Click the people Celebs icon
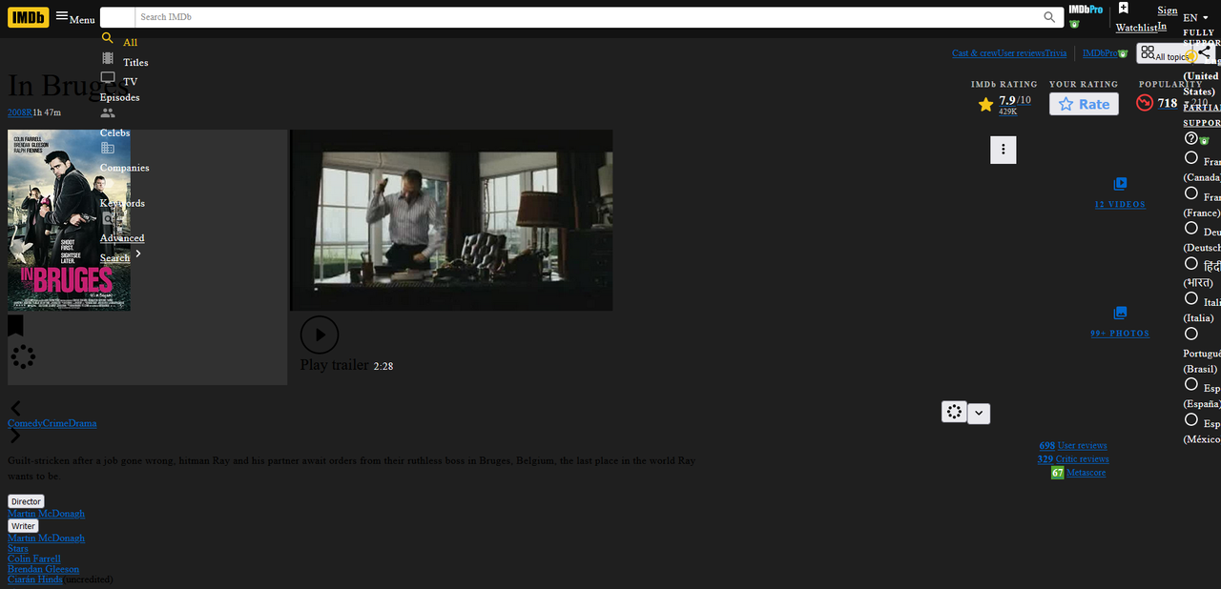 coord(108,112)
